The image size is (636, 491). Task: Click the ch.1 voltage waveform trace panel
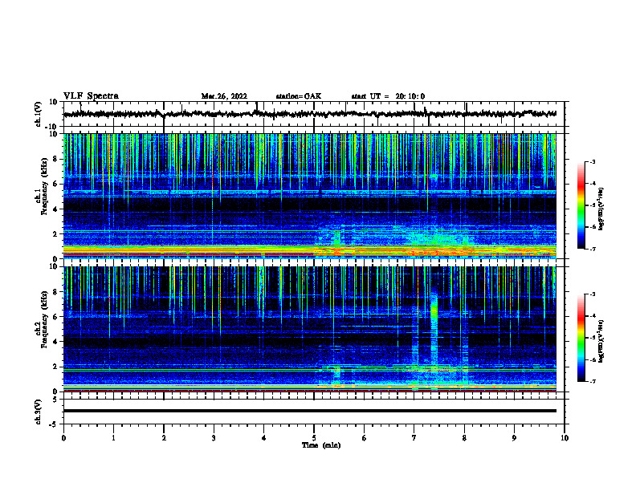pos(314,114)
